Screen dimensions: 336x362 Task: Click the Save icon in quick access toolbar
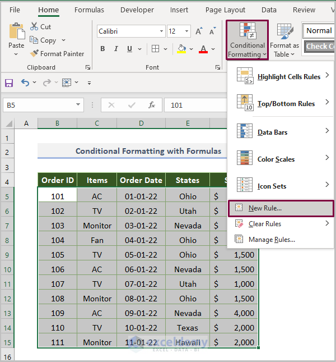(9, 83)
